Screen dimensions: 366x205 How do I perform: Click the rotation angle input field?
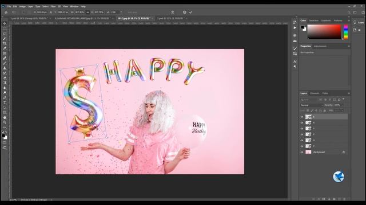tap(114, 13)
